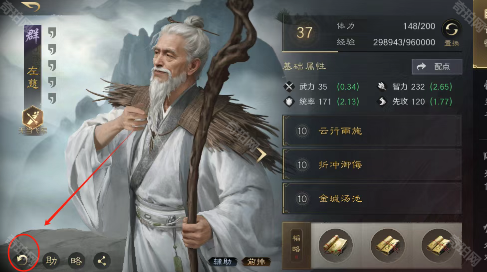Click the level 37 badge
This screenshot has width=487, height=272.
tap(304, 32)
